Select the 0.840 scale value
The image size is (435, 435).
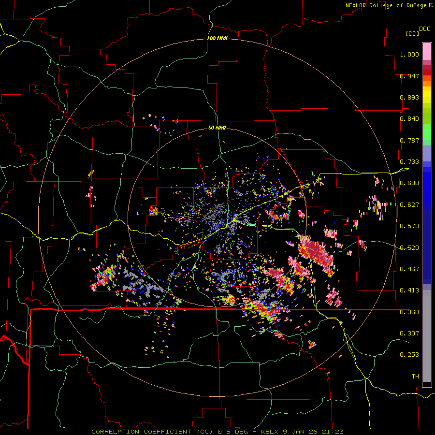(409, 119)
